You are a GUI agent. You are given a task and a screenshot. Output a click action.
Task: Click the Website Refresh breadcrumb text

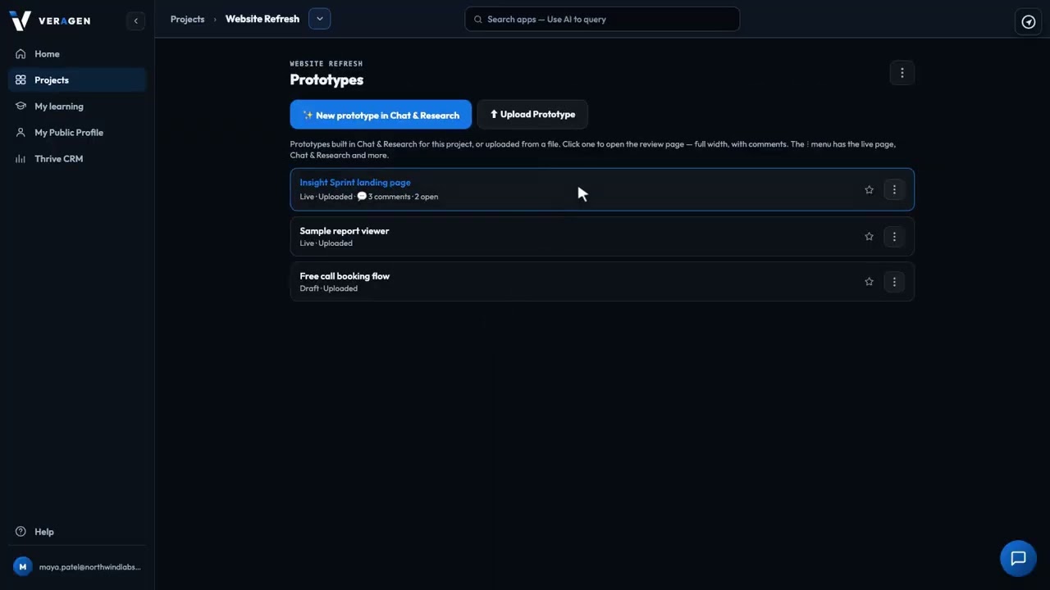click(x=262, y=19)
